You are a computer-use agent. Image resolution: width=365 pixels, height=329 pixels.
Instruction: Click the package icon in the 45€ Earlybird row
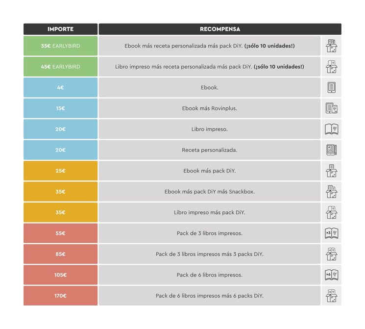331,67
